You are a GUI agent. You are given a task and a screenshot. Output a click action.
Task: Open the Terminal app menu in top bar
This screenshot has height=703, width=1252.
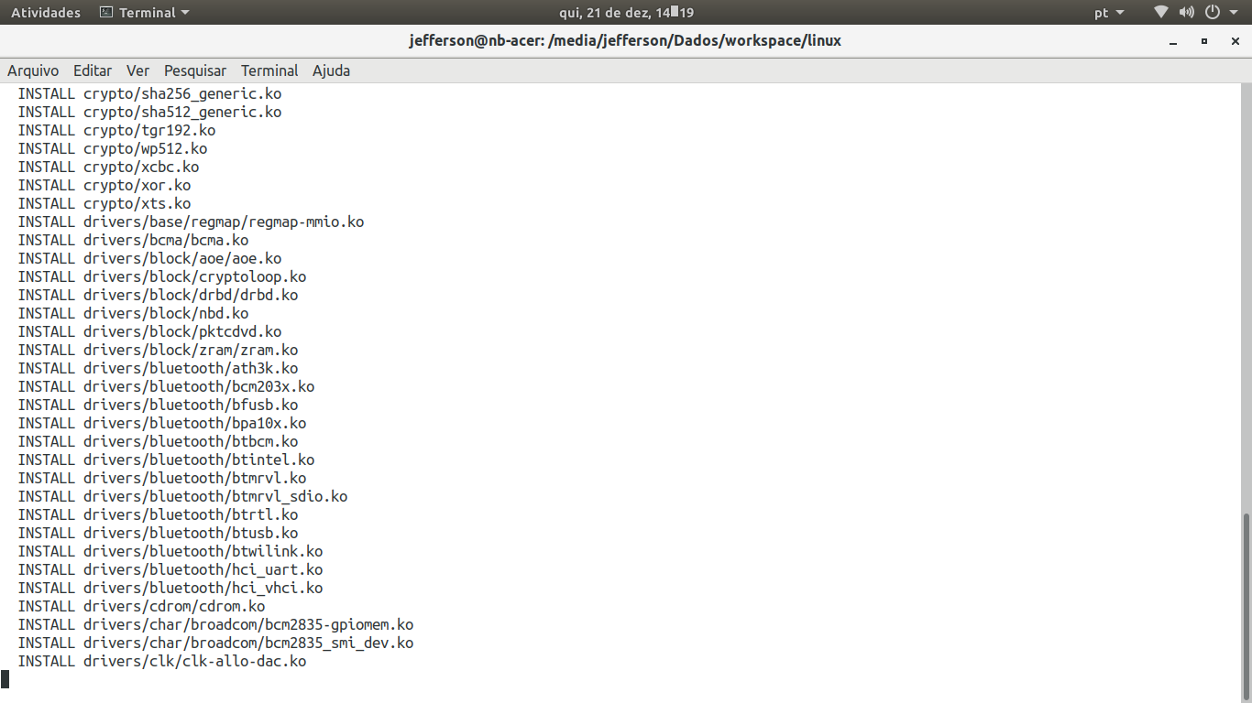pos(145,13)
